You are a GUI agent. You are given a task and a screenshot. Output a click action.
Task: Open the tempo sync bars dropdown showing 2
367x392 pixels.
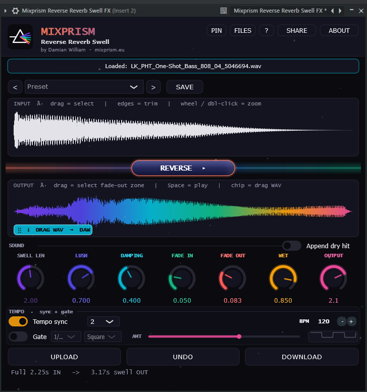tap(103, 321)
